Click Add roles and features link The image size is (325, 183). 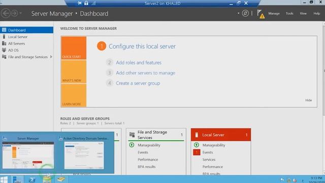click(x=139, y=63)
